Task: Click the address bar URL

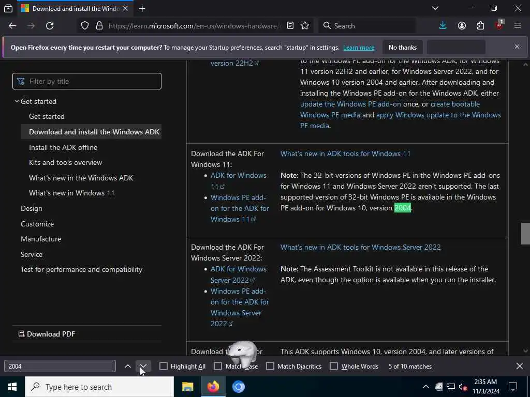Action: pos(194,26)
